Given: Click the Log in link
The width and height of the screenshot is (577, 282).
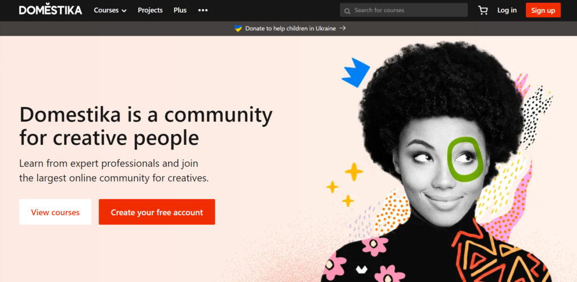Looking at the screenshot, I should click(x=507, y=10).
